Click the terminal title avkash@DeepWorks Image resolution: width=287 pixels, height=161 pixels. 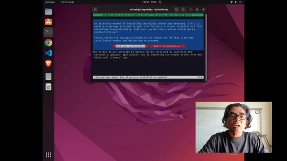149,9
